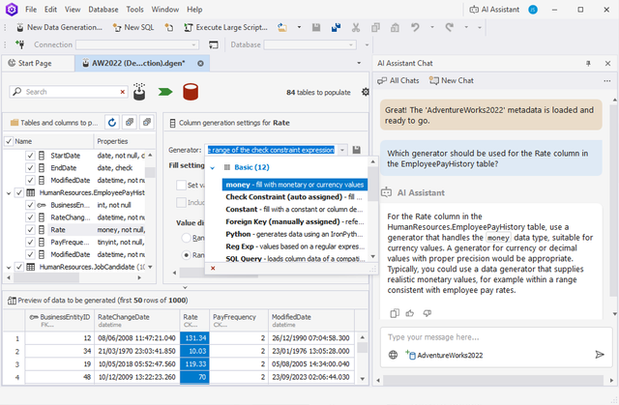Click the green generate arrow icon
The width and height of the screenshot is (619, 405).
(165, 92)
